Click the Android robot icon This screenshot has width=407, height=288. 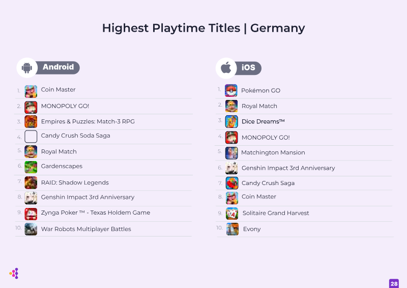coord(27,68)
